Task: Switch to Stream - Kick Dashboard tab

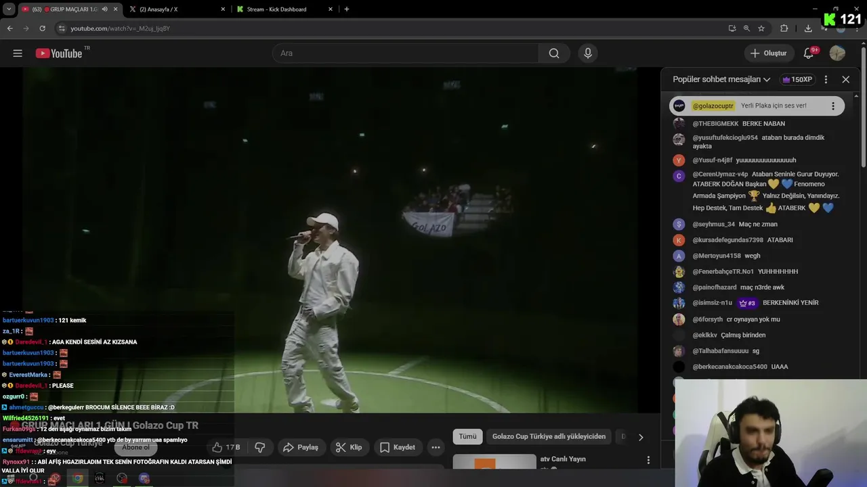Action: pos(285,9)
